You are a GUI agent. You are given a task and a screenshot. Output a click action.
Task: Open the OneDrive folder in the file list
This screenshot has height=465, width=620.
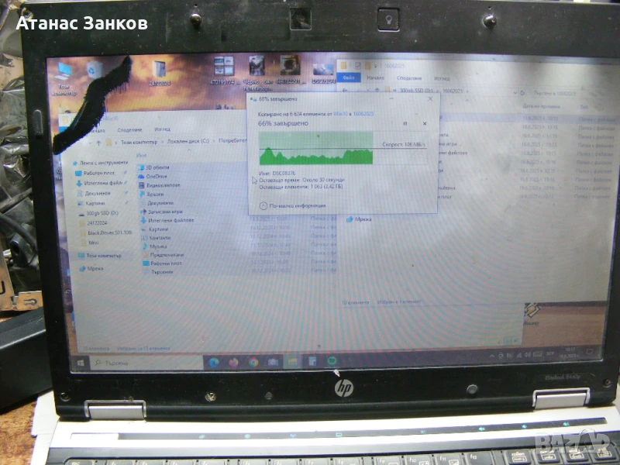157,176
